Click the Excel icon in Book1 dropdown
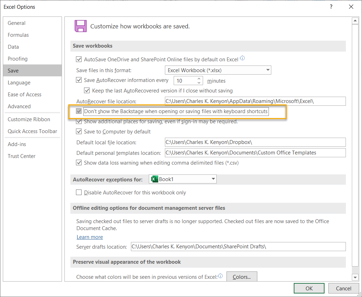This screenshot has height=297, width=362. pyautogui.click(x=154, y=179)
